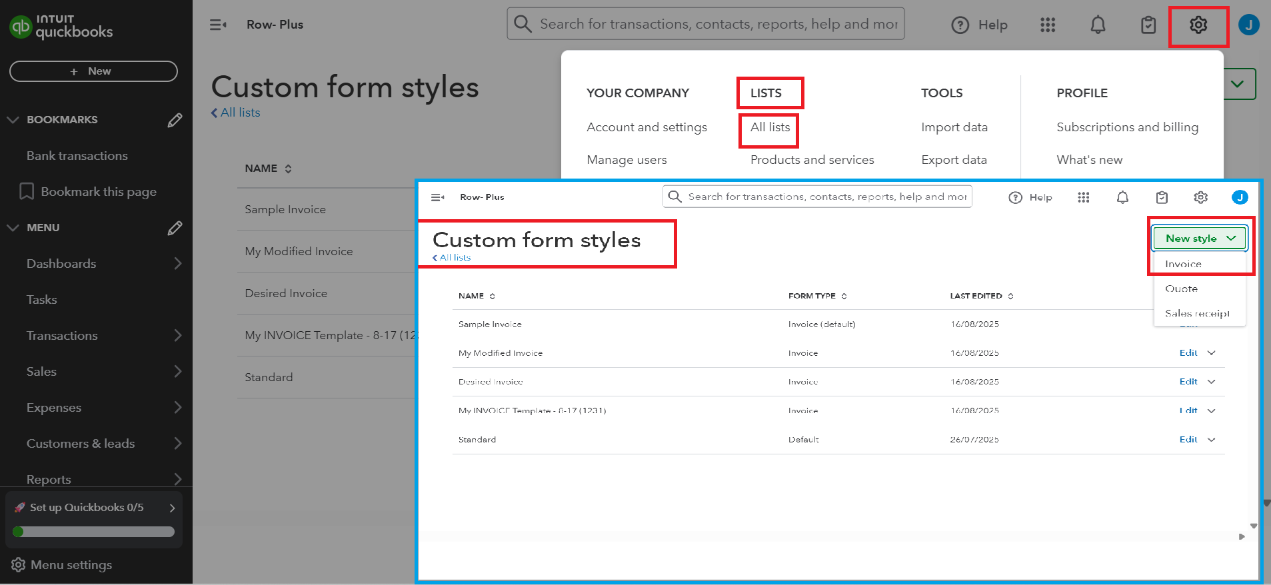The height and width of the screenshot is (585, 1271).
Task: Click the Bookmark this page icon
Action: click(x=27, y=191)
